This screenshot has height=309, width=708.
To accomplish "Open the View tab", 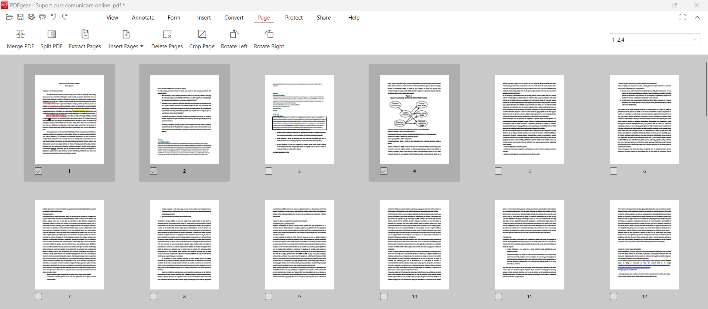I will tap(112, 18).
